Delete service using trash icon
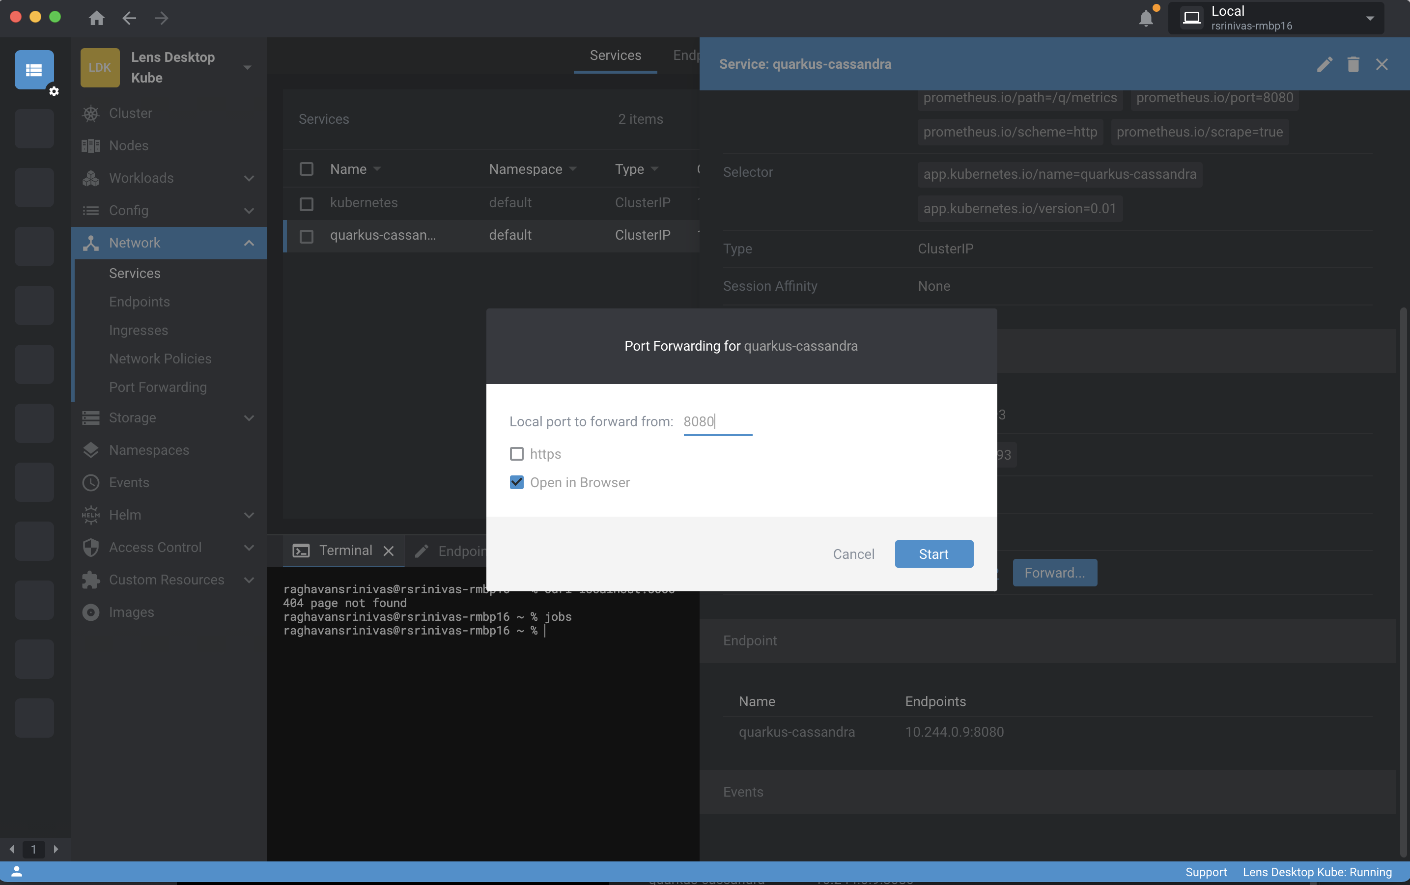 click(1353, 64)
